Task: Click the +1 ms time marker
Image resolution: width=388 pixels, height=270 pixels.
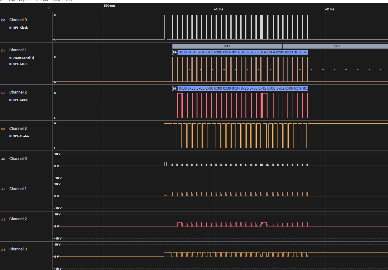Action: 219,9
